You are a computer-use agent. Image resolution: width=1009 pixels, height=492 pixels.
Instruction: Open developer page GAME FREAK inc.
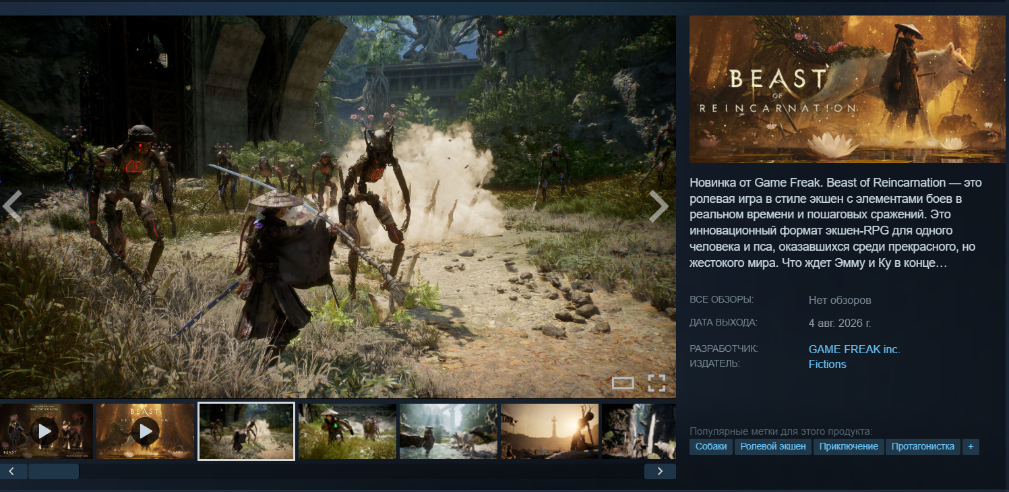(x=854, y=349)
